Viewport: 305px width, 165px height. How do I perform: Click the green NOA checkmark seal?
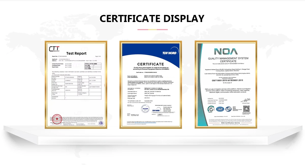point(211,109)
